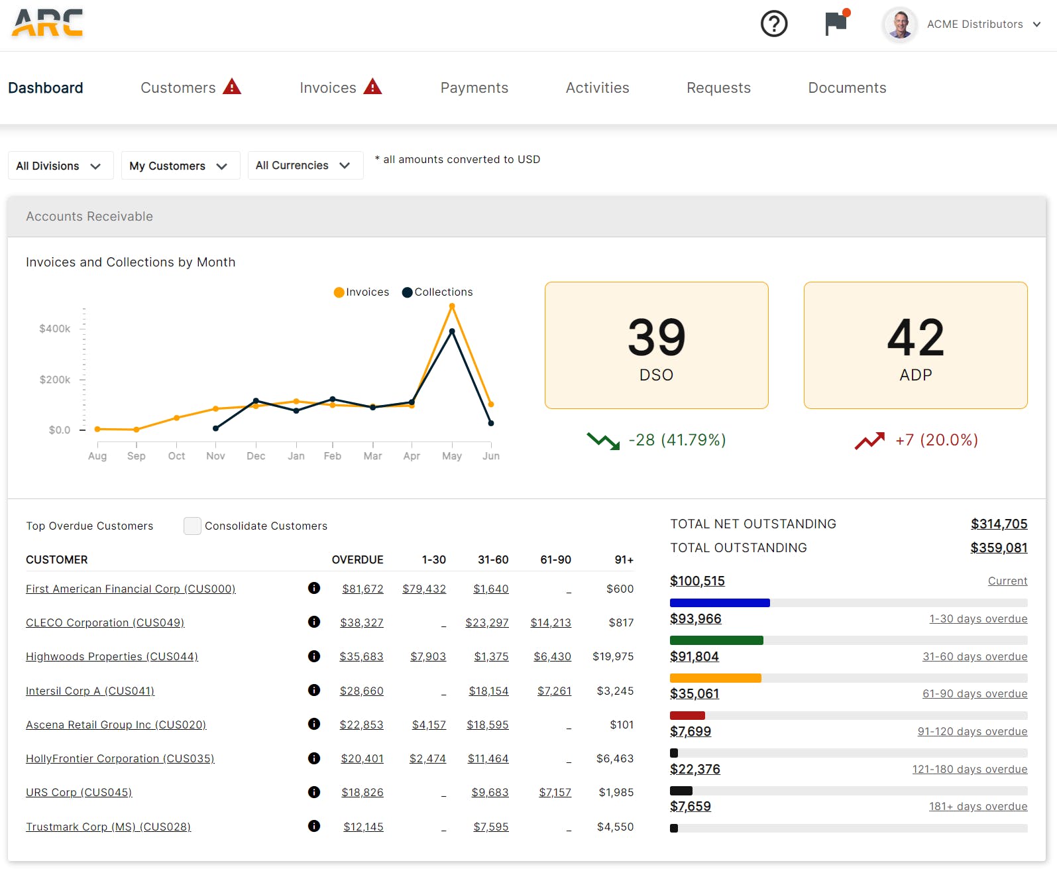
Task: Expand the All Currencies dropdown
Action: [304, 166]
